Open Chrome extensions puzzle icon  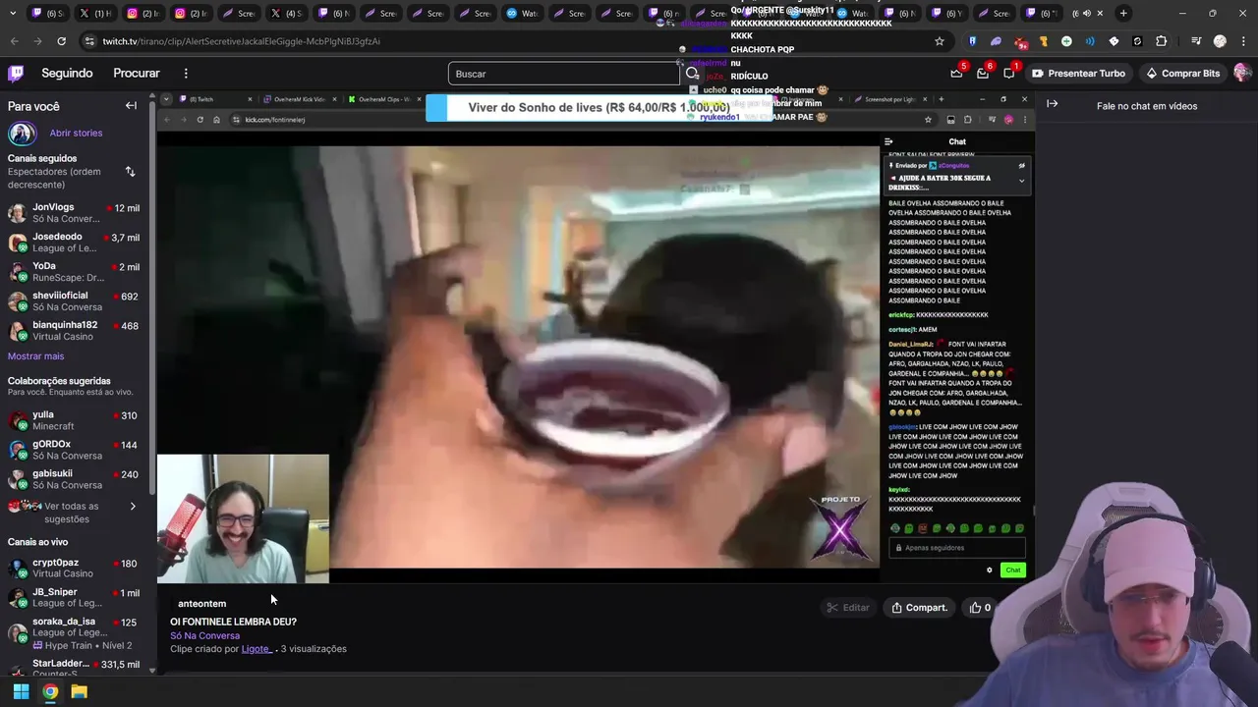tap(1162, 41)
